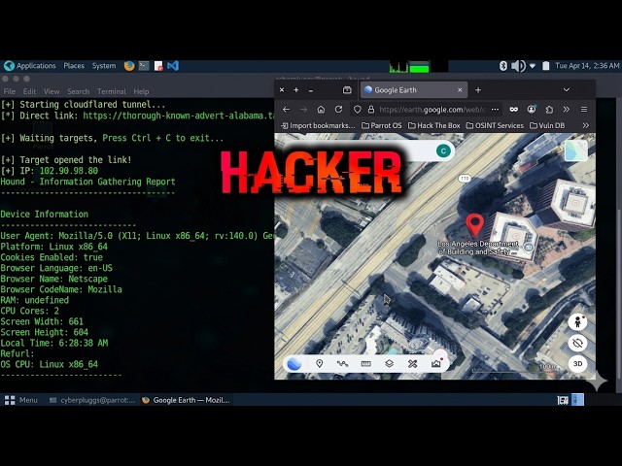Close the Google Earth tab
The width and height of the screenshot is (622, 466).
click(460, 90)
